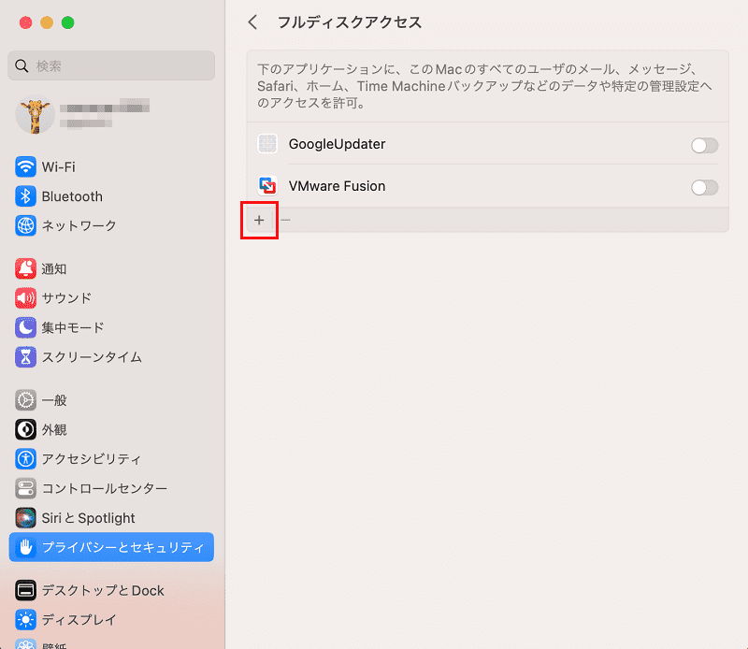Close window with red button
The width and height of the screenshot is (748, 649).
[x=26, y=22]
